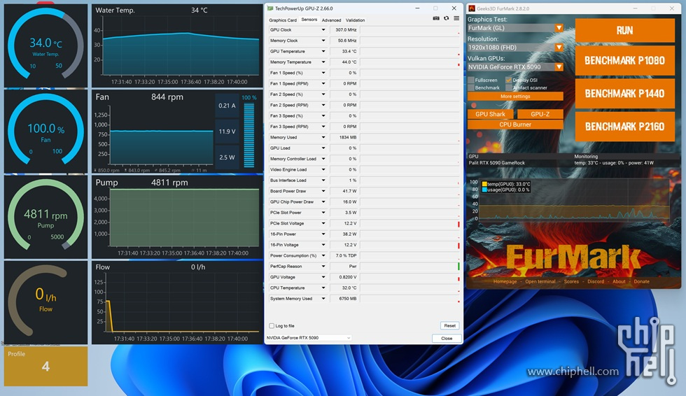Viewport: 686px width, 396px height.
Task: Expand the Memory Used sensor dropdown arrow
Action: [323, 137]
